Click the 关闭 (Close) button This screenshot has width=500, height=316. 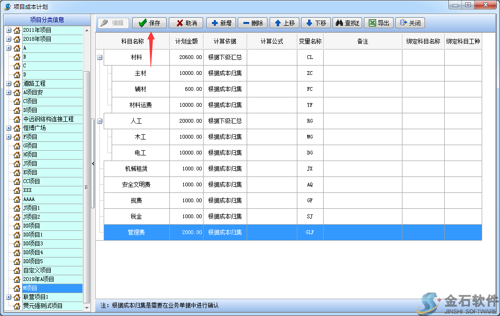[410, 22]
